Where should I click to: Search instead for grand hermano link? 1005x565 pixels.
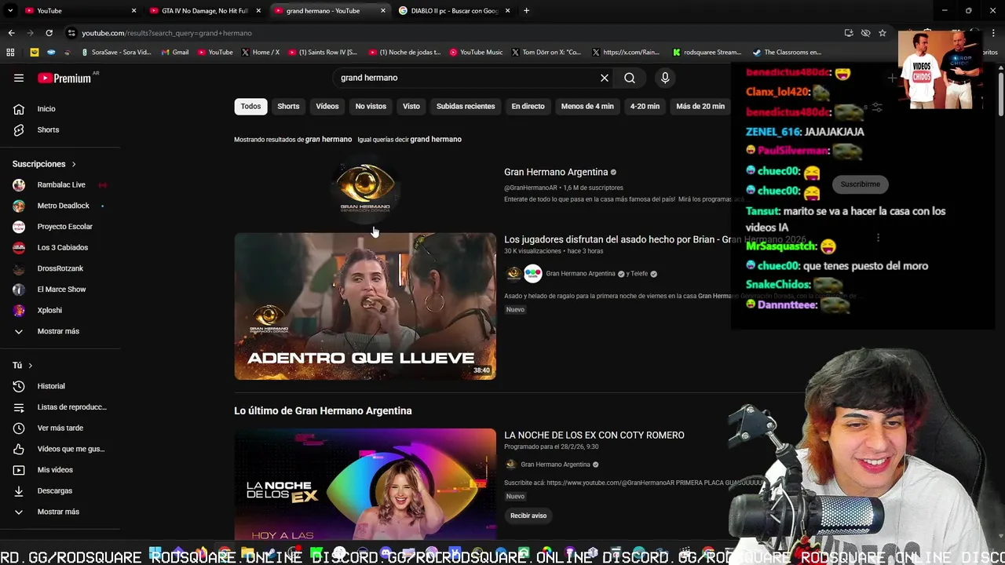pyautogui.click(x=436, y=139)
